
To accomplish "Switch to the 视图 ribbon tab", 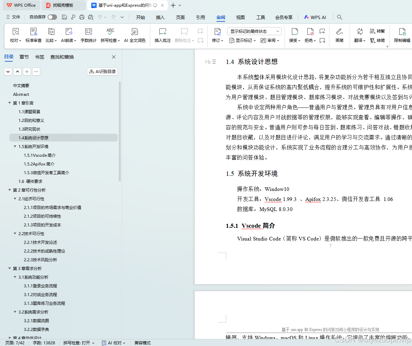I will tap(241, 17).
